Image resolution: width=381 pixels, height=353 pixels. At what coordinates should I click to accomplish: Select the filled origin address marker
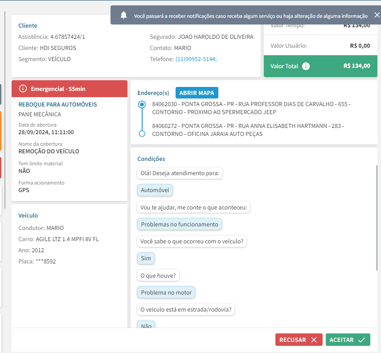click(x=142, y=105)
